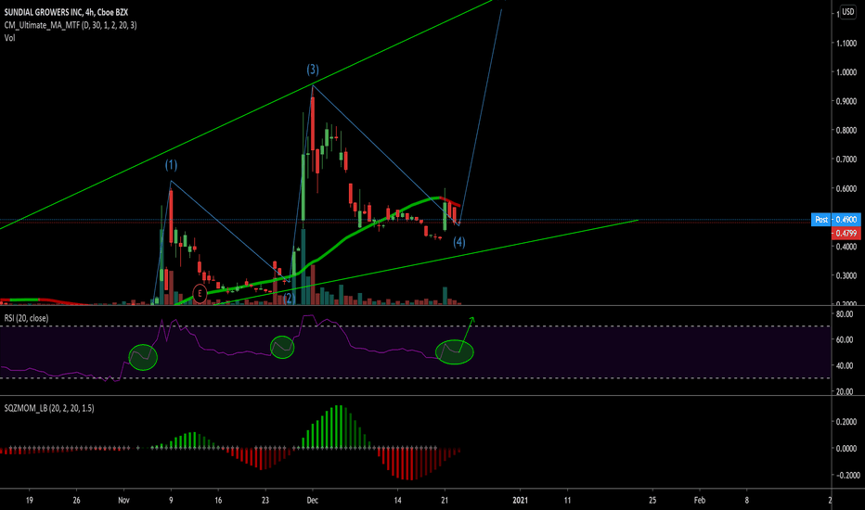Select wave label (3) at the peak
This screenshot has width=865, height=510.
(x=313, y=70)
